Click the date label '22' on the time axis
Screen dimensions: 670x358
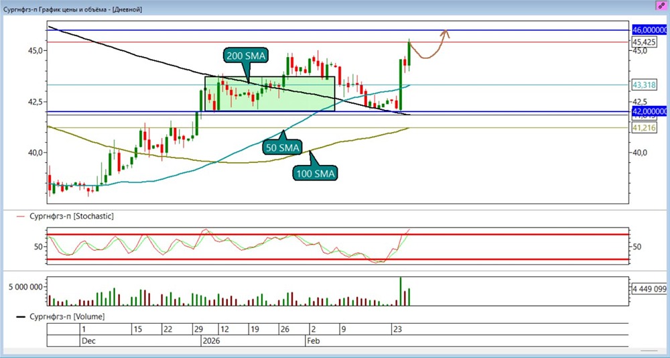pyautogui.click(x=168, y=330)
